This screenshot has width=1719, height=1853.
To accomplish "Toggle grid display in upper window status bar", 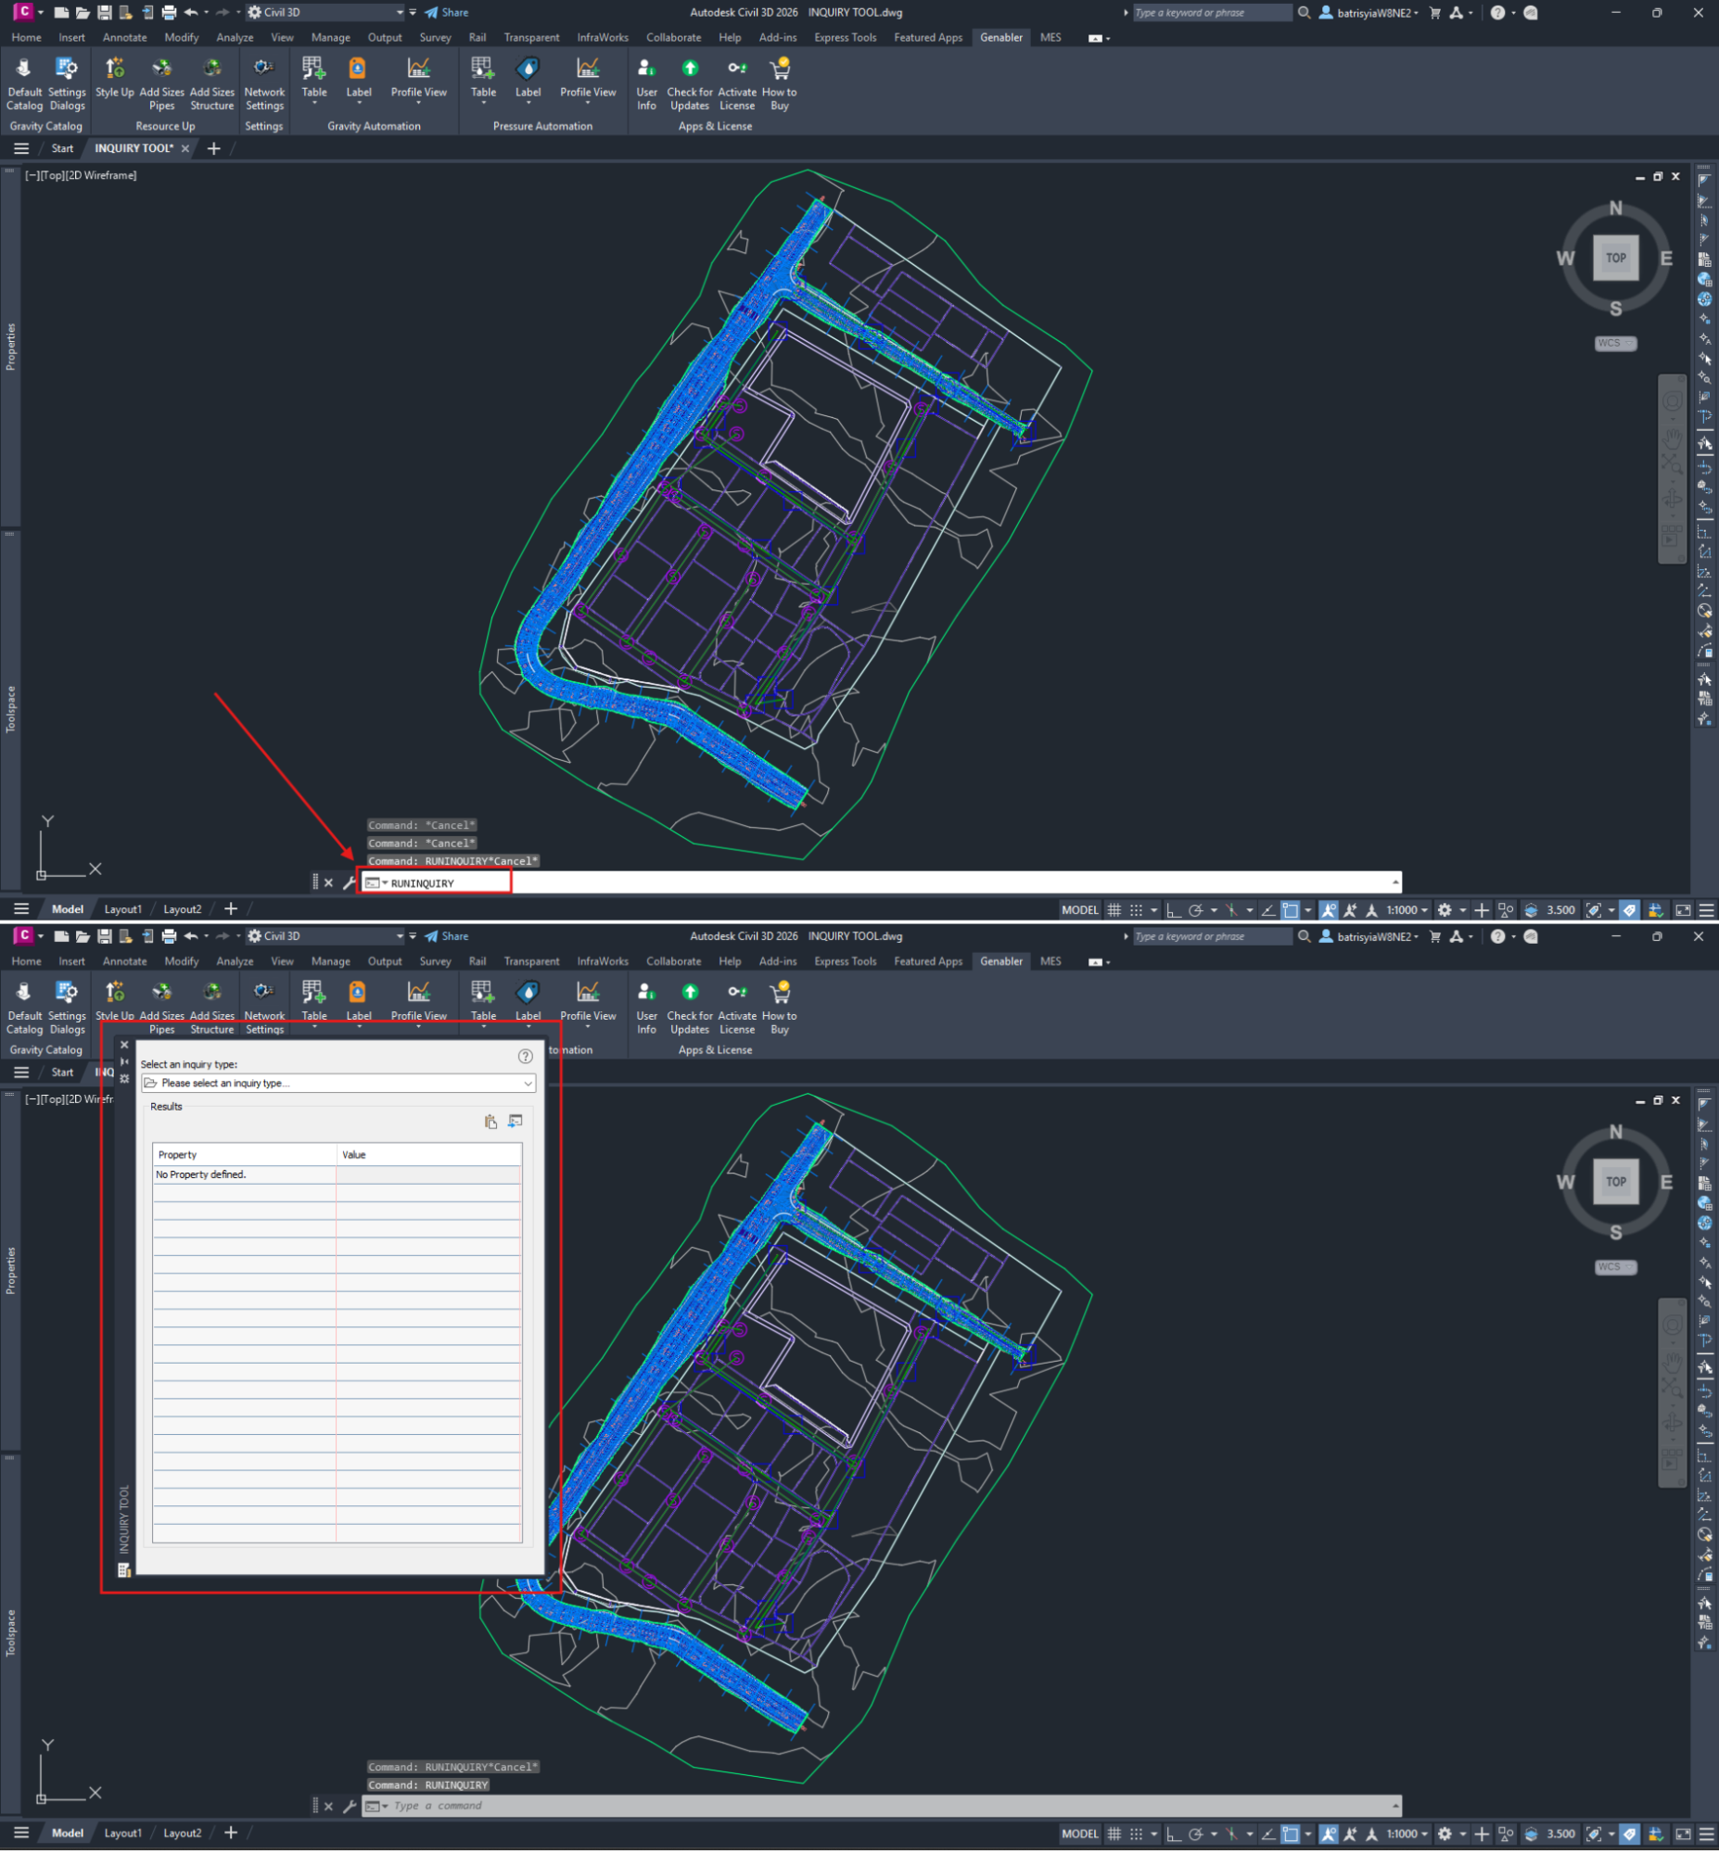I will coord(1114,910).
